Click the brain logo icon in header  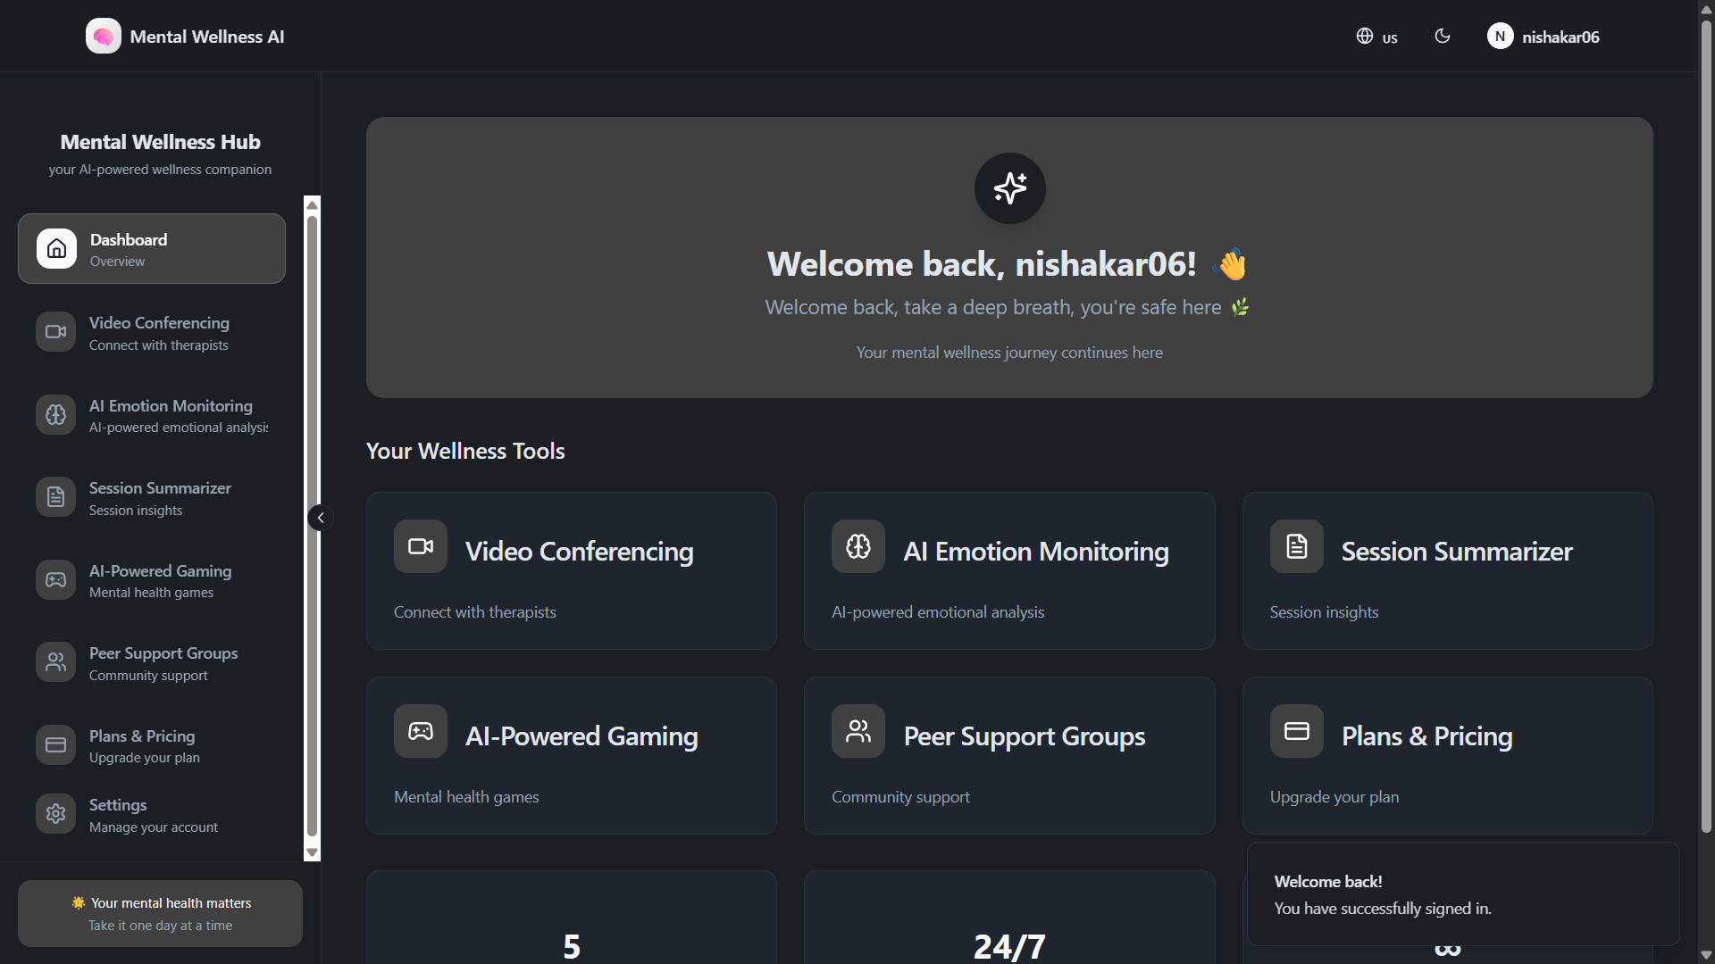[x=103, y=37]
